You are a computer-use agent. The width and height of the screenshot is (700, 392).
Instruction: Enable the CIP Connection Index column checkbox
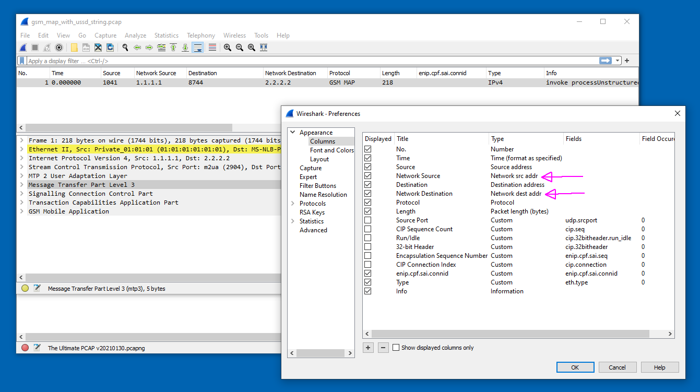coord(368,265)
